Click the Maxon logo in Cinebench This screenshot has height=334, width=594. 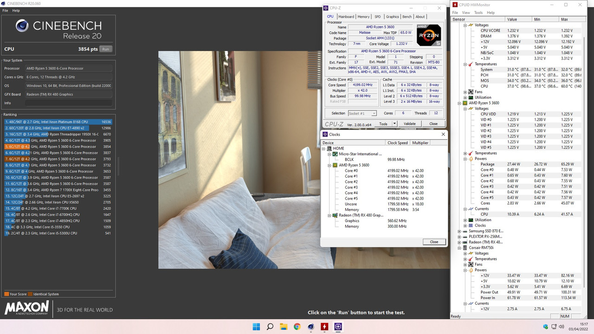[27, 308]
